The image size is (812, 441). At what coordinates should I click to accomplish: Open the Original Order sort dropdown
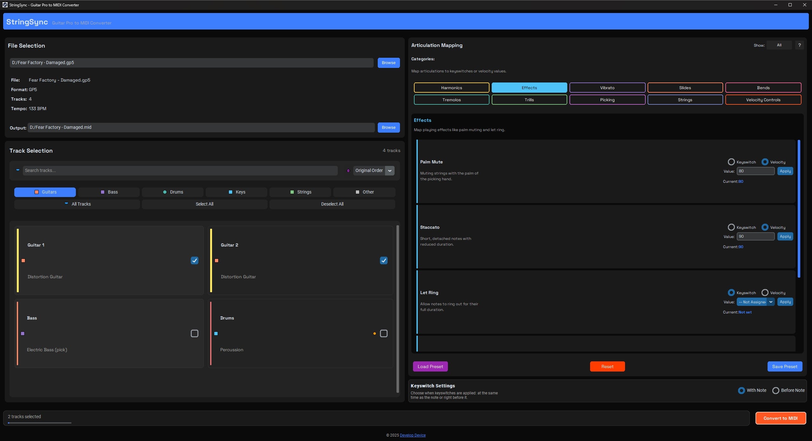click(x=389, y=170)
